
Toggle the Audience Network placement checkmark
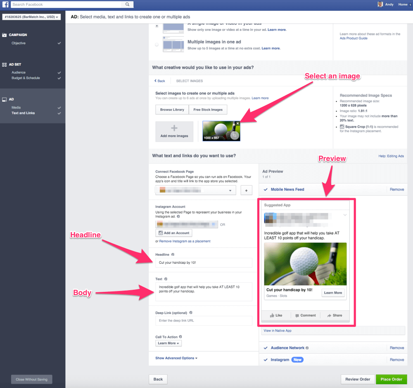pos(266,348)
